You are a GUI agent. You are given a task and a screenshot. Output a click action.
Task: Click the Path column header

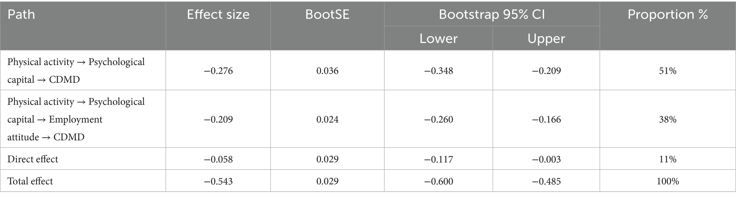coord(21,15)
